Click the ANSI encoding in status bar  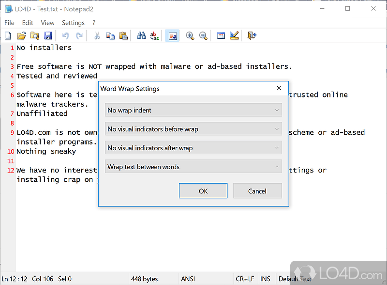click(188, 279)
